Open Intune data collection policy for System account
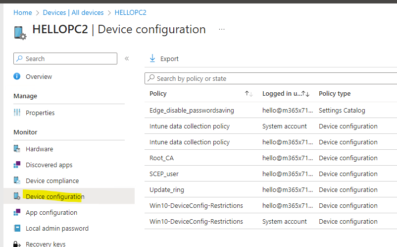 [x=190, y=126]
